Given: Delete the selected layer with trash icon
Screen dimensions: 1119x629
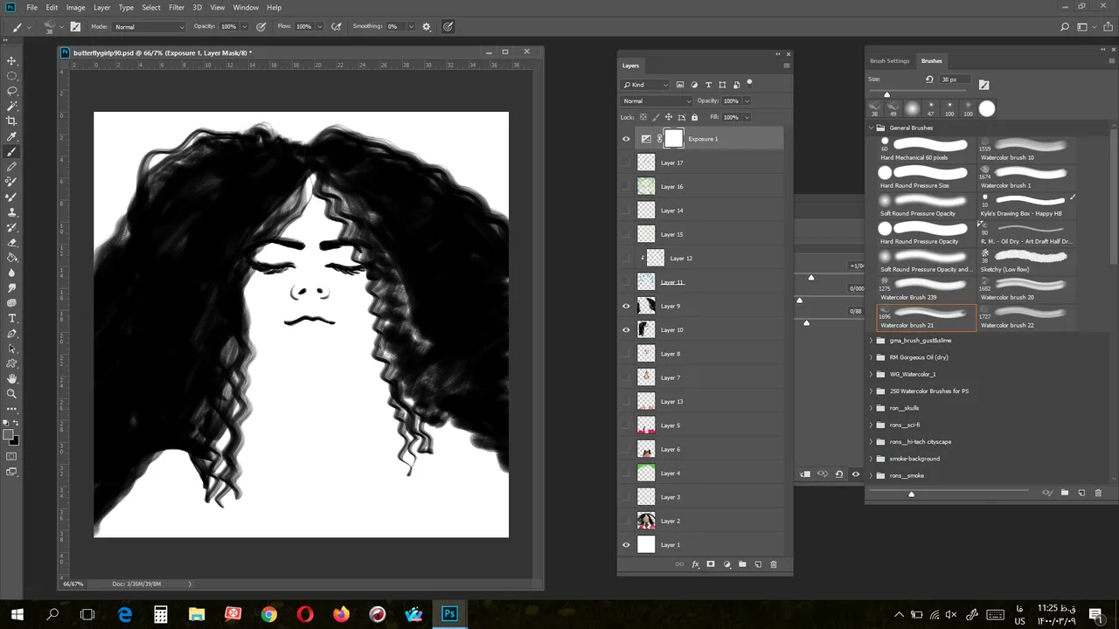Looking at the screenshot, I should click(x=774, y=564).
